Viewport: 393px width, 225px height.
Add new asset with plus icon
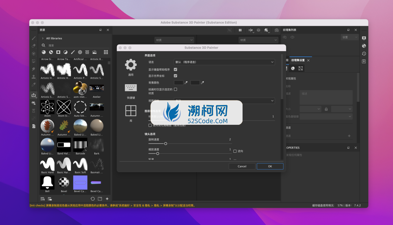[107, 199]
